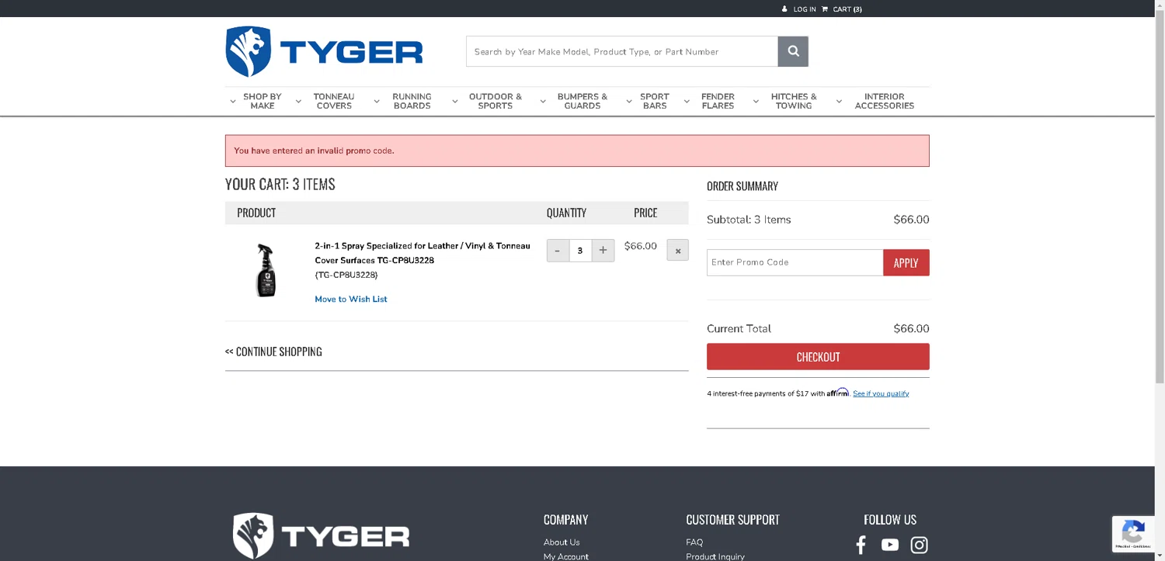Click the ORDER SUMMARY heading
Image resolution: width=1165 pixels, height=561 pixels.
click(x=742, y=186)
